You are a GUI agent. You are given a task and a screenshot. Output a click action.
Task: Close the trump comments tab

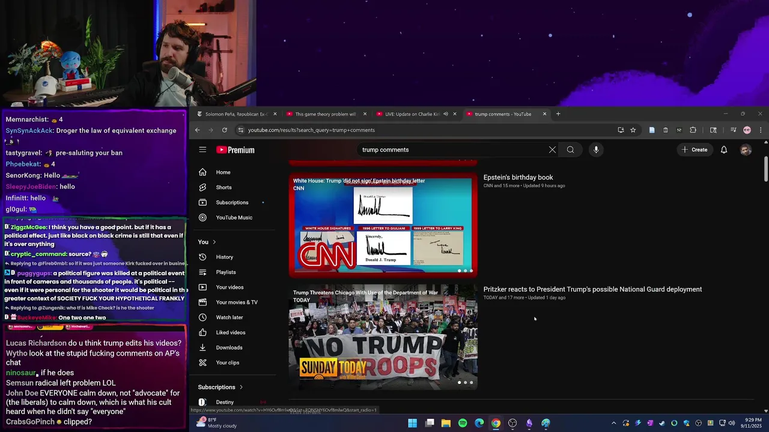545,114
